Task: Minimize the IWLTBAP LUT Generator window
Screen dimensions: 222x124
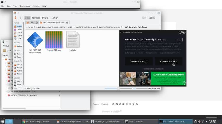Action: 180,32
